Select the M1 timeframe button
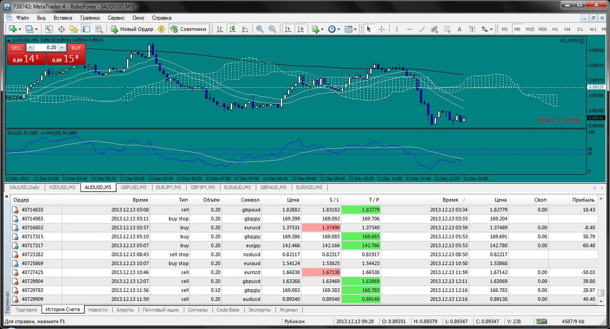Viewport: 610px width, 329px height. coord(505,29)
